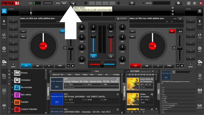Click the search magnifier icon
This screenshot has height=115, width=204.
click(x=50, y=71)
